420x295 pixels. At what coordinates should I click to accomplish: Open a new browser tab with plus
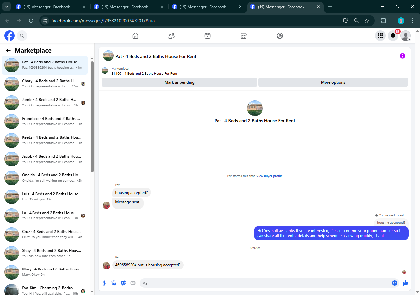(x=330, y=7)
